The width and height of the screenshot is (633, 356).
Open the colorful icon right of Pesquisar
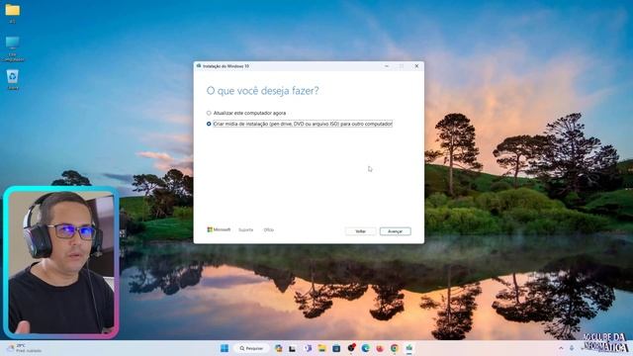(x=278, y=348)
